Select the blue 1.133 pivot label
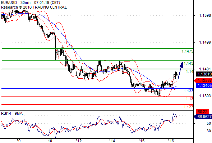Screen dimensions: 212x143 click(189, 91)
